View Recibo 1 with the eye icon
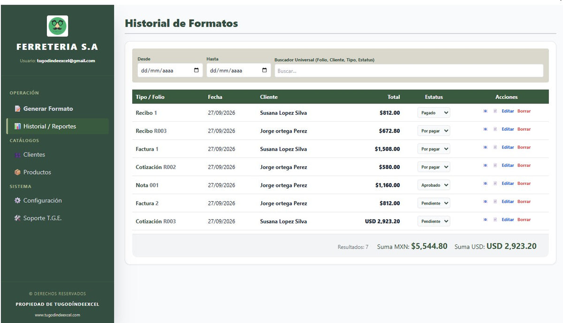This screenshot has width=563, height=323. coord(485,111)
